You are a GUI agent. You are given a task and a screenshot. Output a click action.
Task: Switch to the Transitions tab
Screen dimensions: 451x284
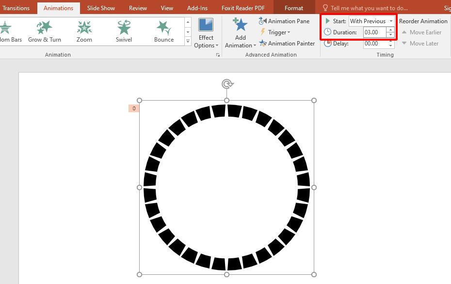16,8
